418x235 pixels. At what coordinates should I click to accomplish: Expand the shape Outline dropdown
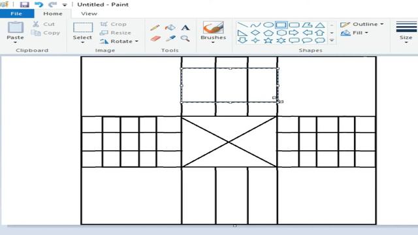(381, 24)
